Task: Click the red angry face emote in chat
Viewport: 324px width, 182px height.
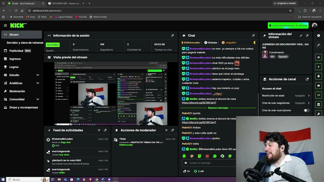Action: 207,156
